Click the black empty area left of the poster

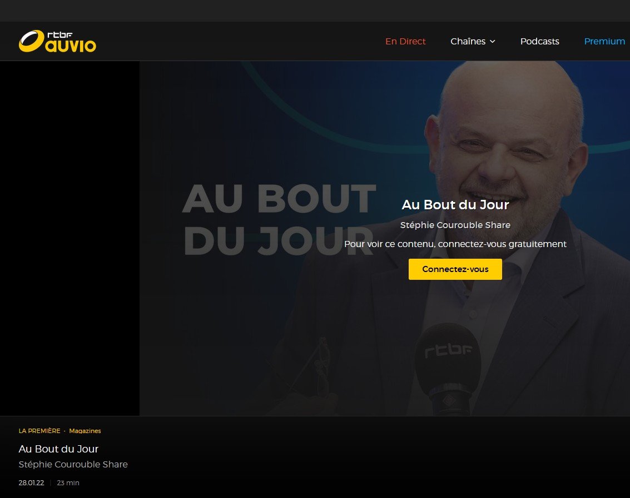[x=70, y=238]
